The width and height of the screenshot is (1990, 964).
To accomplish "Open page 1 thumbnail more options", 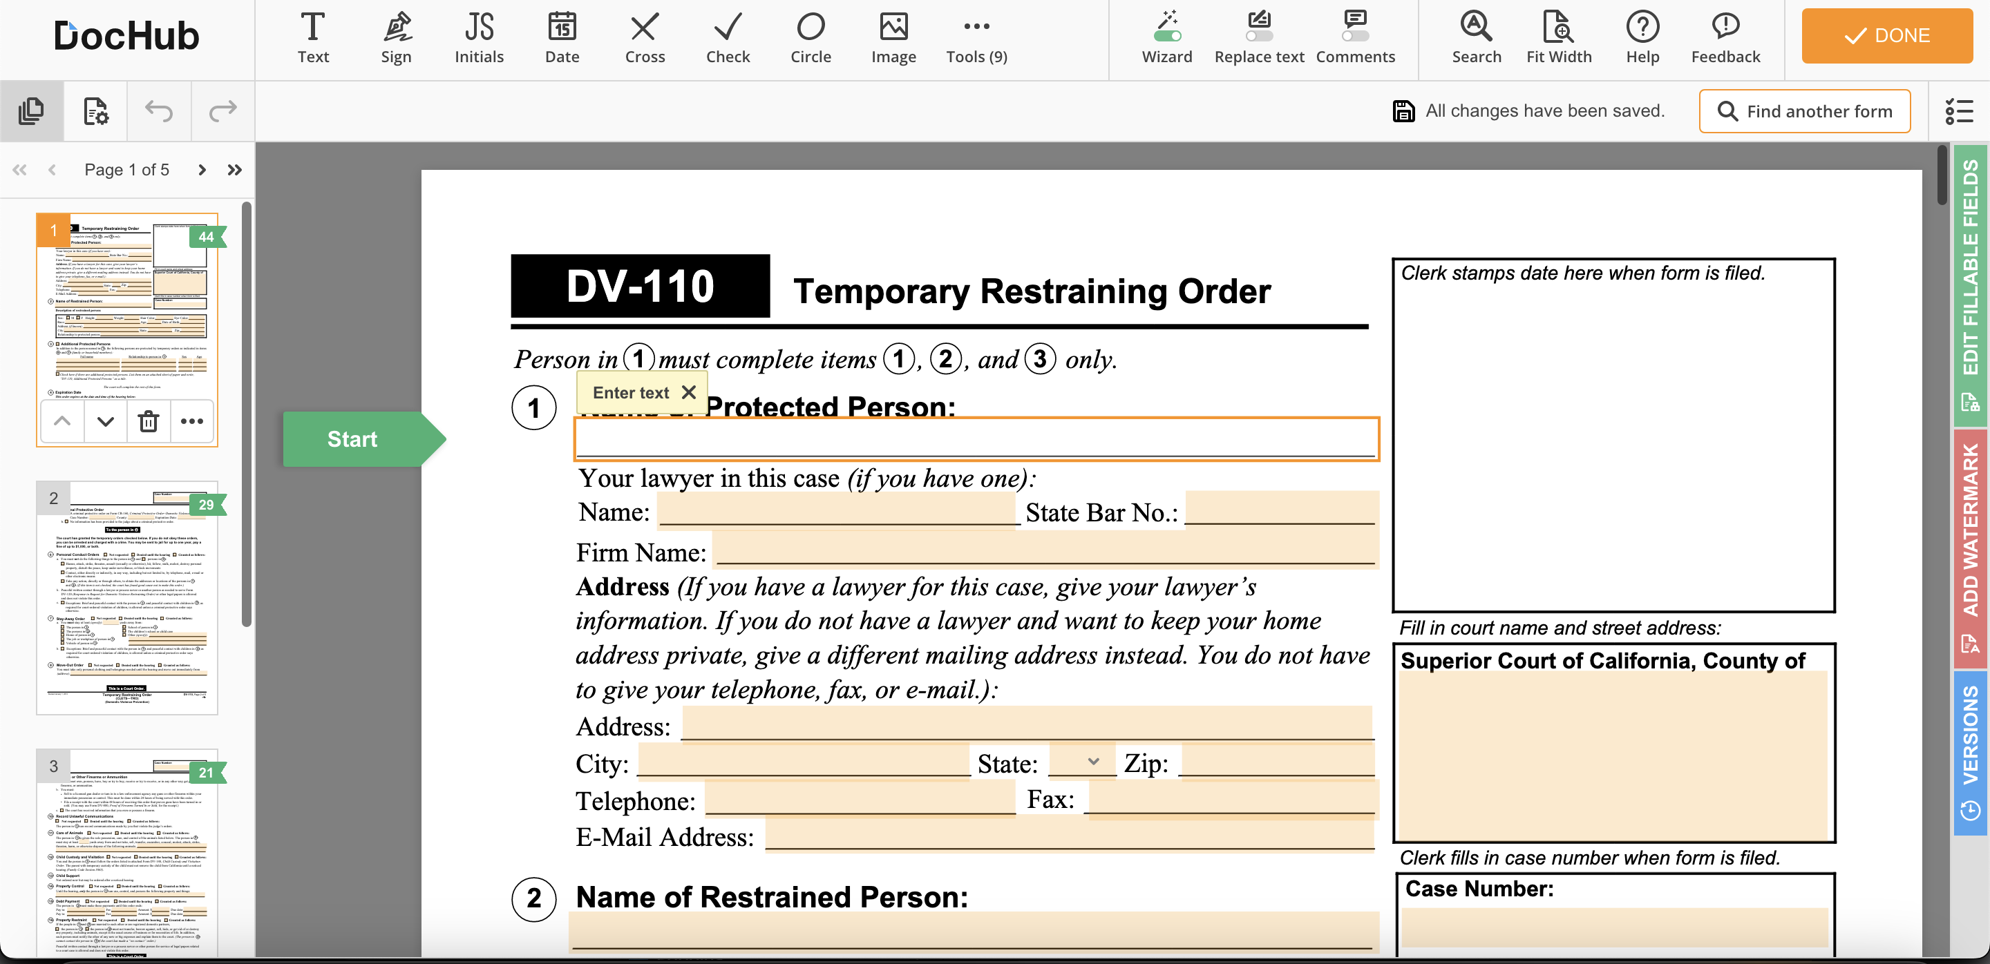I will point(191,421).
